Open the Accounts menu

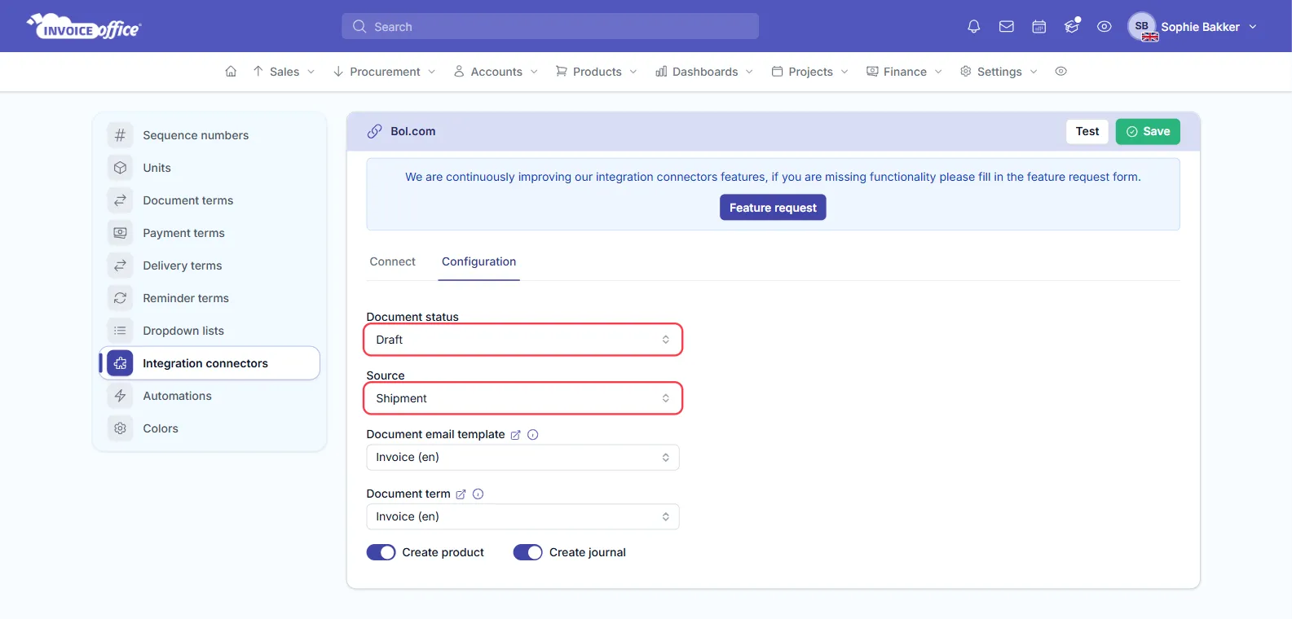tap(496, 72)
